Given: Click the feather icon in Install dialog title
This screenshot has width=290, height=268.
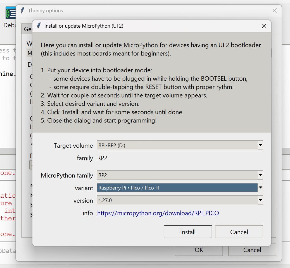Looking at the screenshot, I should point(39,26).
